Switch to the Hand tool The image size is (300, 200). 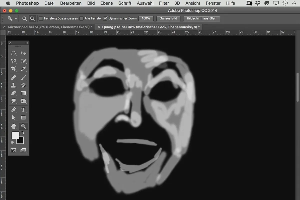[x=13, y=126]
